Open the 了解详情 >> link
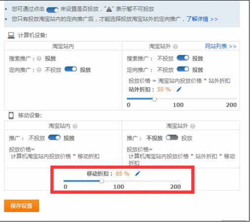250x222 pixels. (202, 19)
